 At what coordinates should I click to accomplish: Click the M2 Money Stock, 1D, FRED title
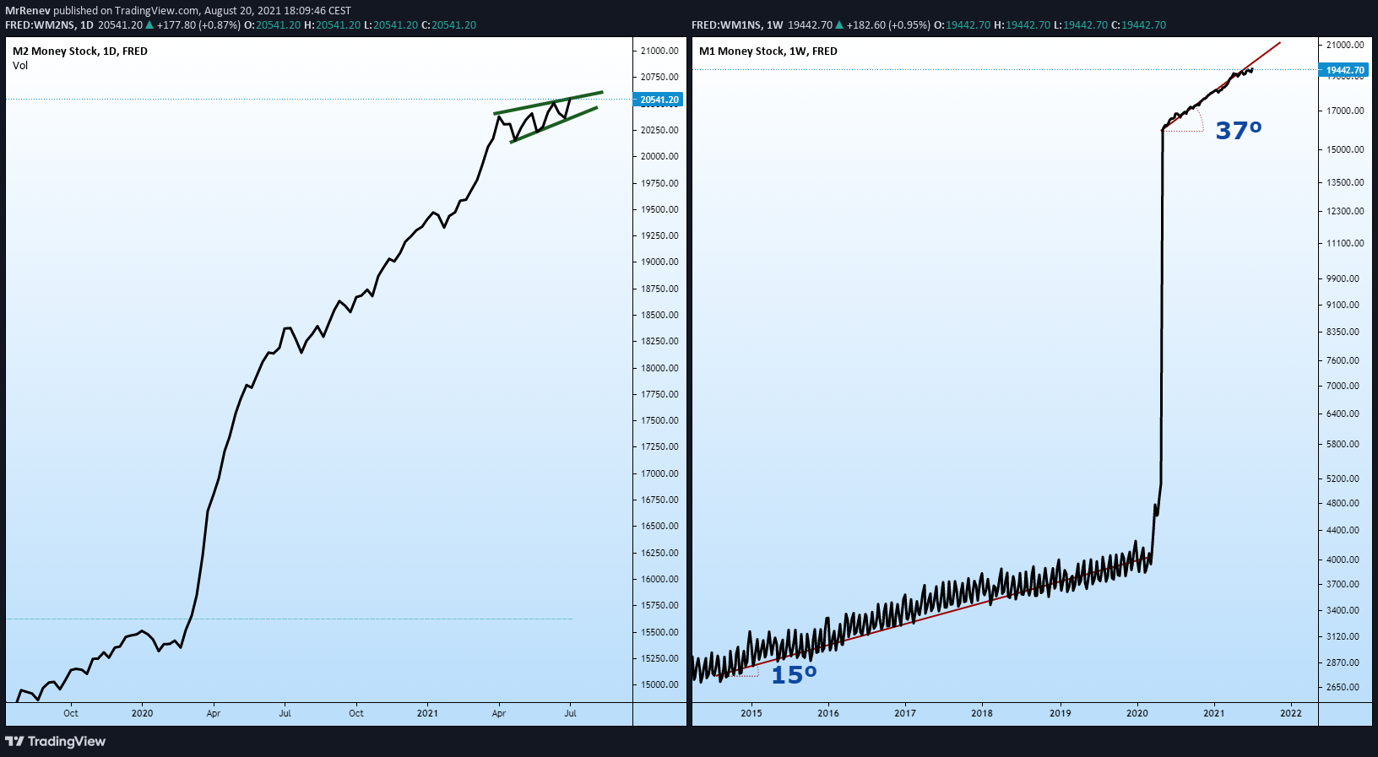click(x=80, y=51)
